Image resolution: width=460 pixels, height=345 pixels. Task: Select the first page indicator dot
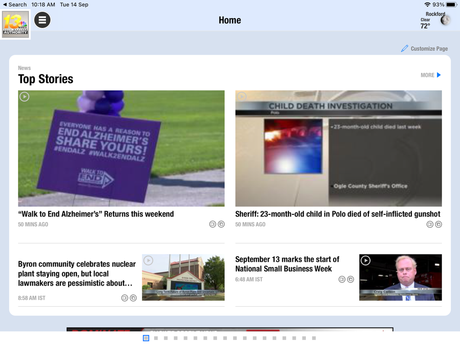(146, 338)
